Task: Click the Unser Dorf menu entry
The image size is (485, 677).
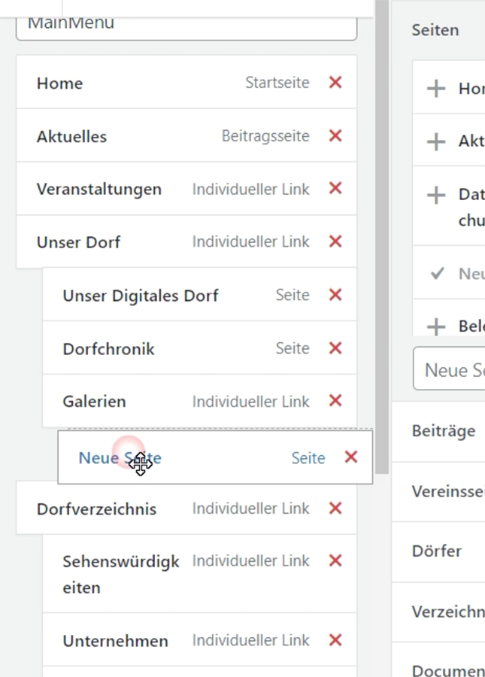Action: (78, 242)
